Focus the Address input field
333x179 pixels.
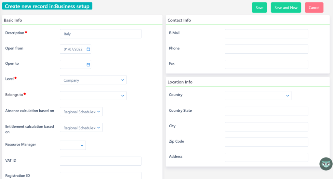tap(267, 158)
